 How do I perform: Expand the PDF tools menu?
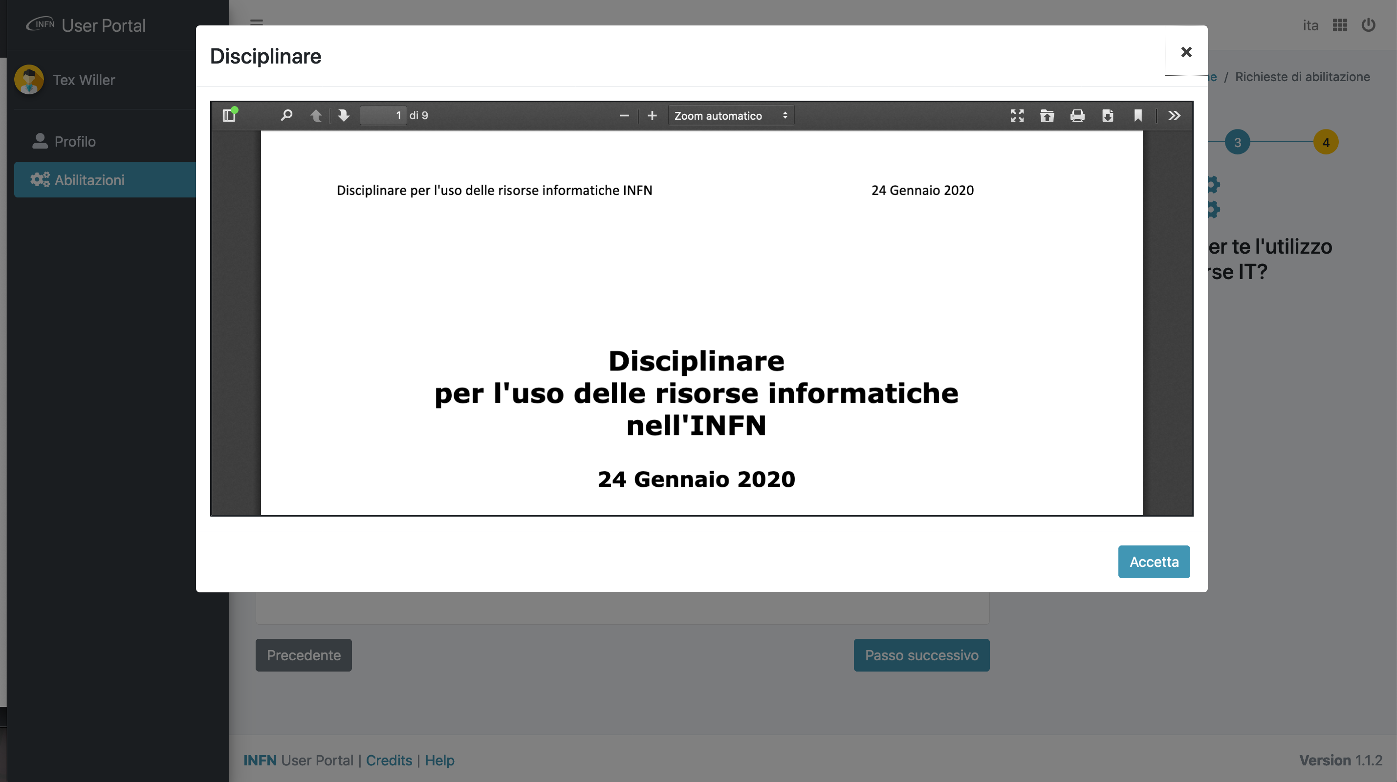(1174, 115)
